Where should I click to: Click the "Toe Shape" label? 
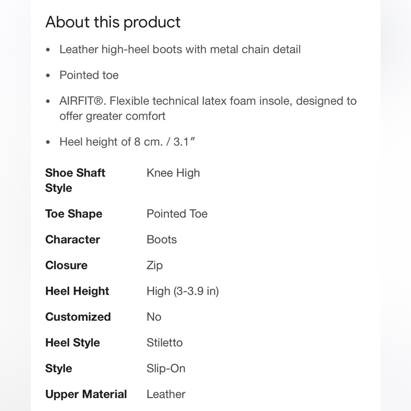(74, 214)
